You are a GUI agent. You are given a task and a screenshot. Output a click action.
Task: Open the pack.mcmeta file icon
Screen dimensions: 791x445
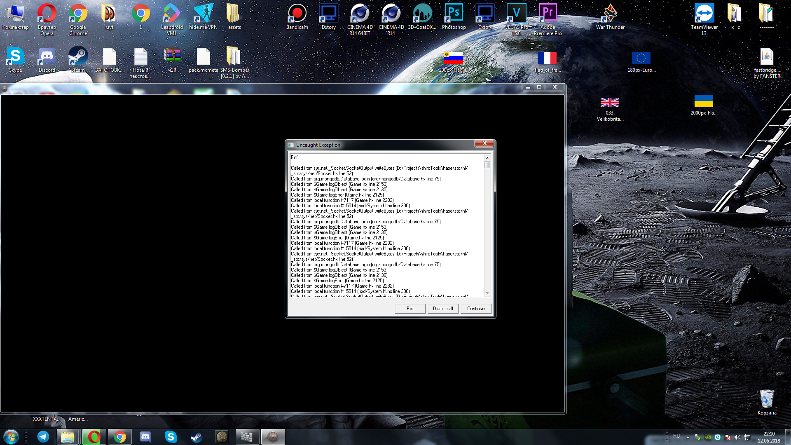pos(203,60)
